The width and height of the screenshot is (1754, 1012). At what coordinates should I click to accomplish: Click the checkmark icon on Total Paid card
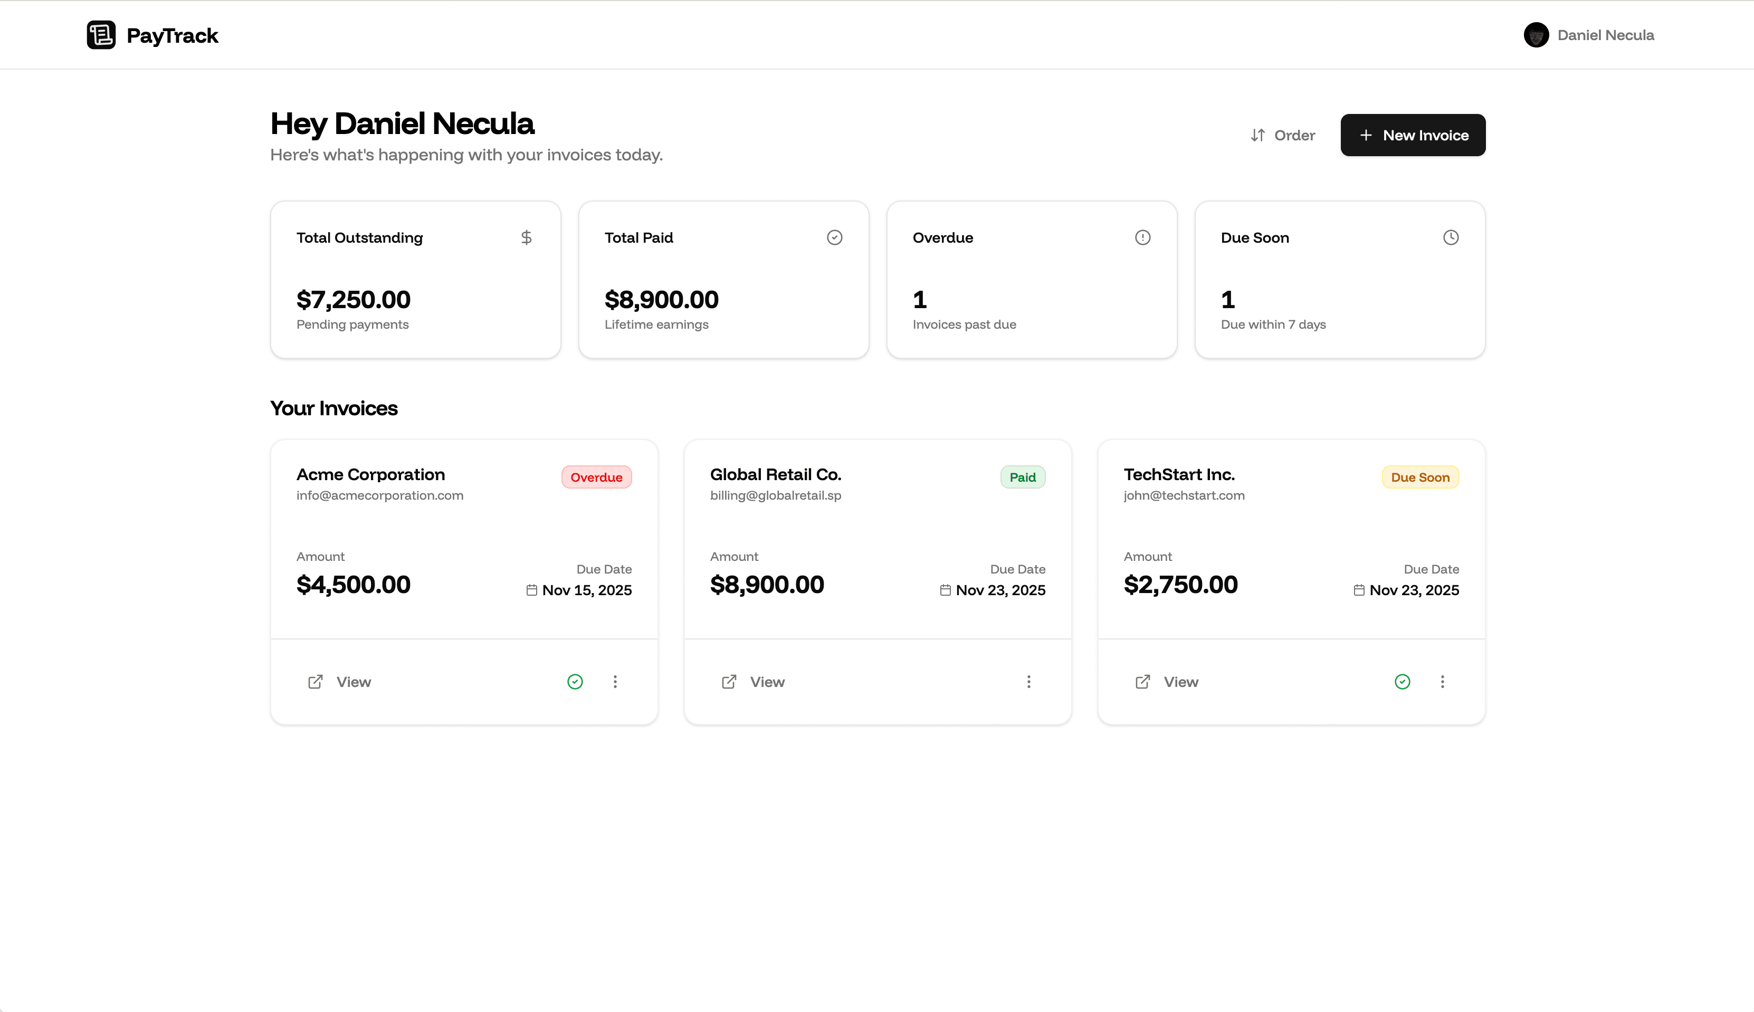[x=835, y=237]
